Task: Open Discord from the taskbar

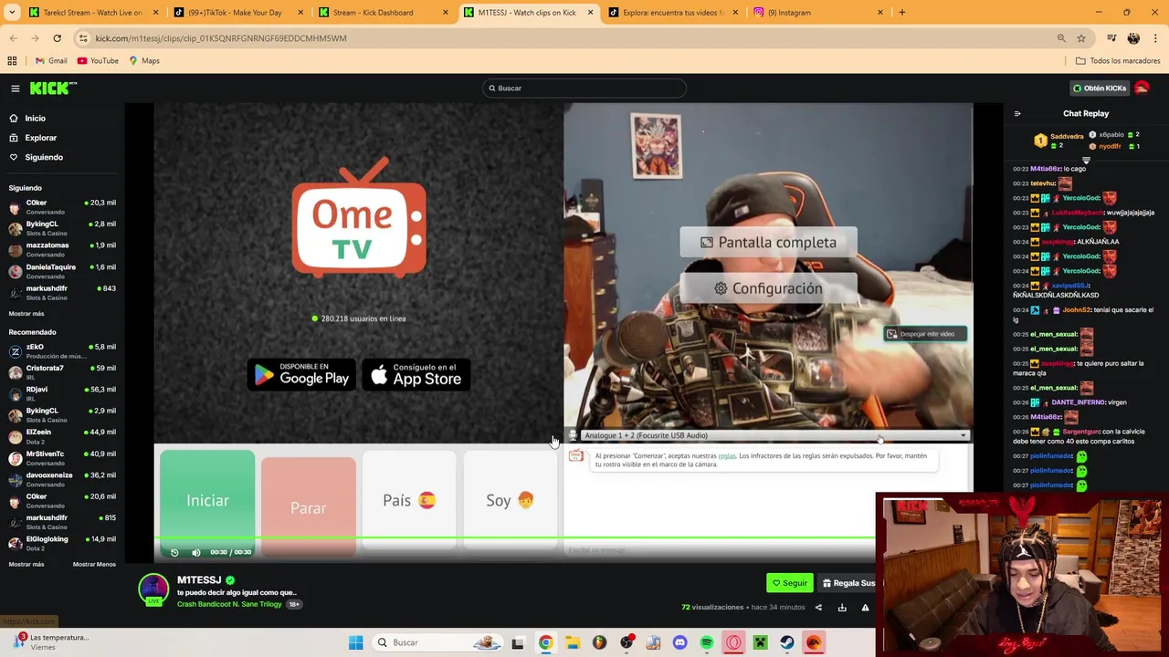Action: tap(679, 642)
